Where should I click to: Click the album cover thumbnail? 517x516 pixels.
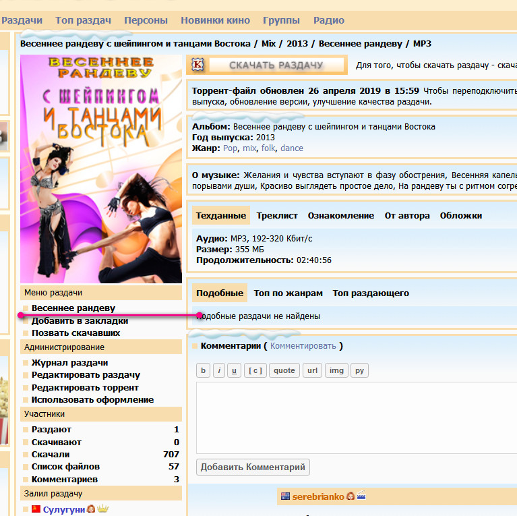click(101, 169)
